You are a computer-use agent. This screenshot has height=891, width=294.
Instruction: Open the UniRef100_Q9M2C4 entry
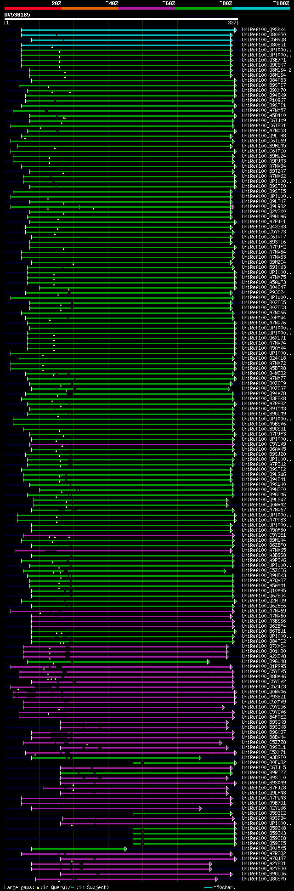point(264,262)
